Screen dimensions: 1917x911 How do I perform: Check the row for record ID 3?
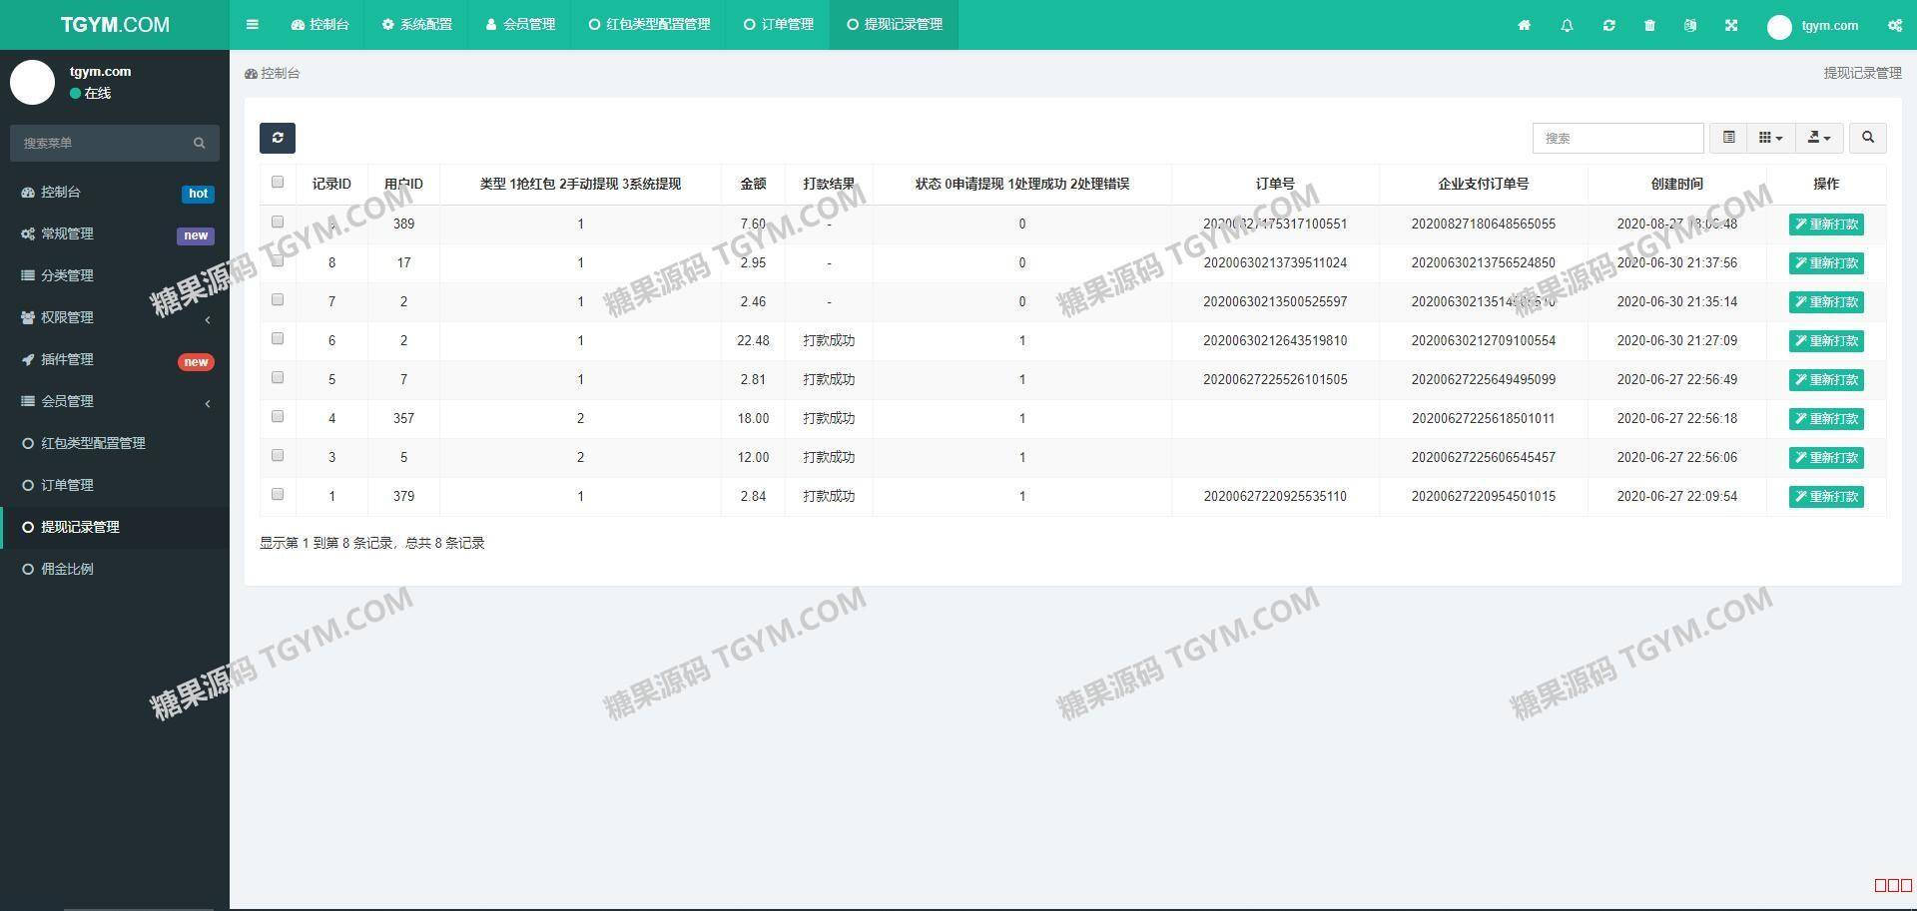pyautogui.click(x=278, y=455)
